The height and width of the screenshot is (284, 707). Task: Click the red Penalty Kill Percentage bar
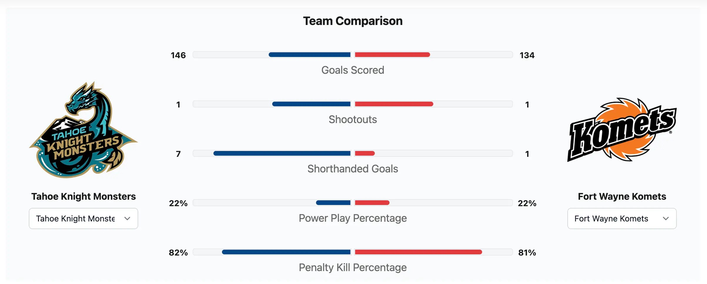[418, 252]
